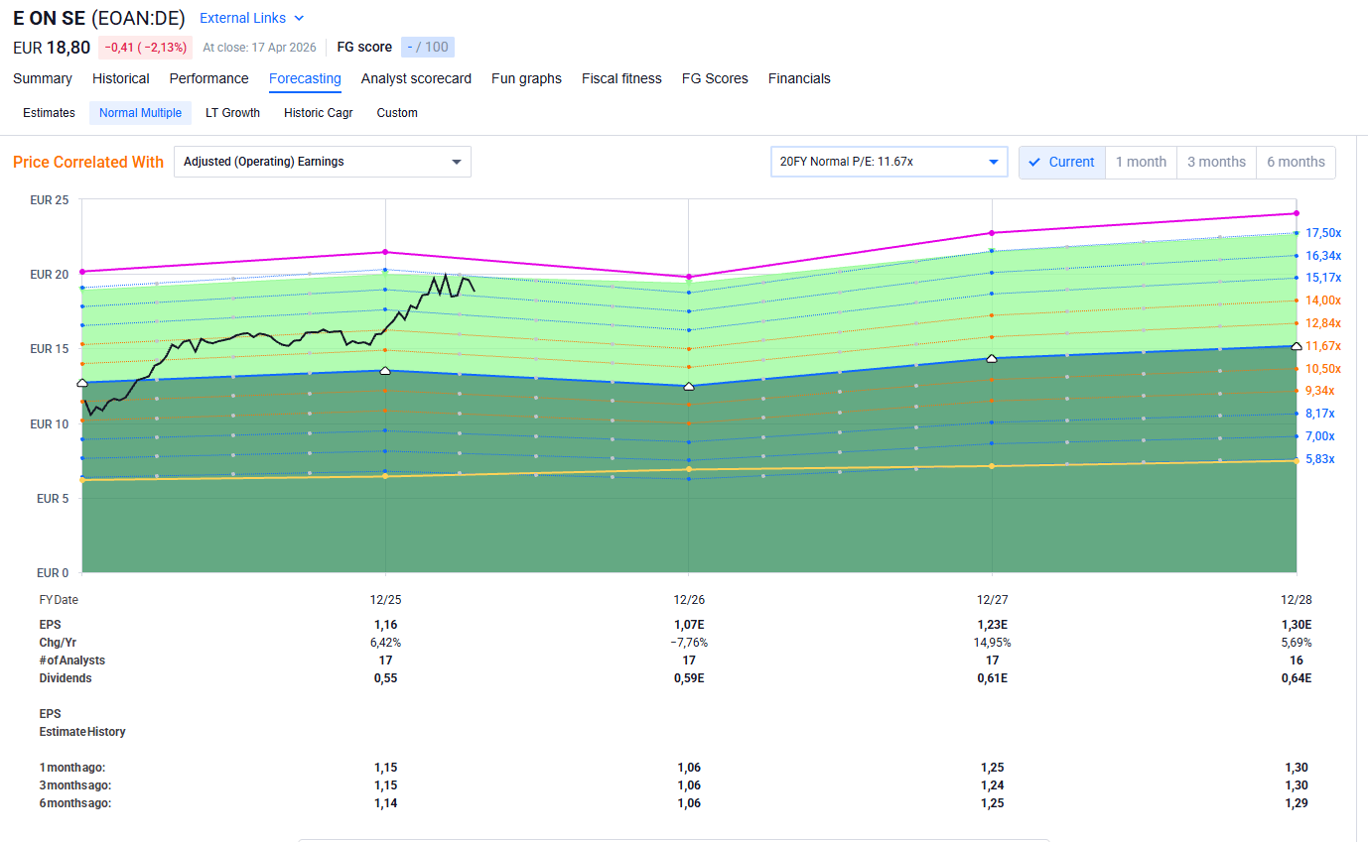Go to the Fiscal fitness tab
This screenshot has height=842, width=1368.
tap(621, 78)
